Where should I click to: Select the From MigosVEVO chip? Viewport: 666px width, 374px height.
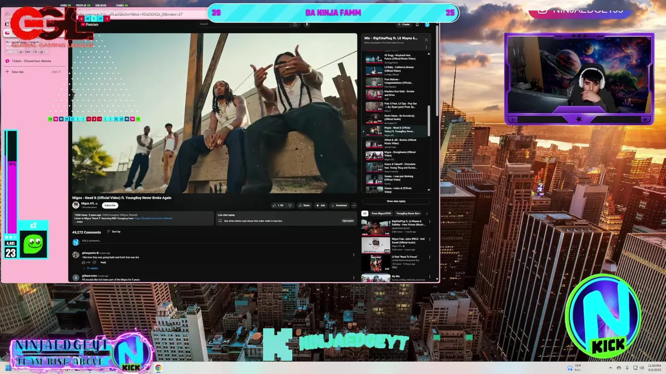(381, 213)
